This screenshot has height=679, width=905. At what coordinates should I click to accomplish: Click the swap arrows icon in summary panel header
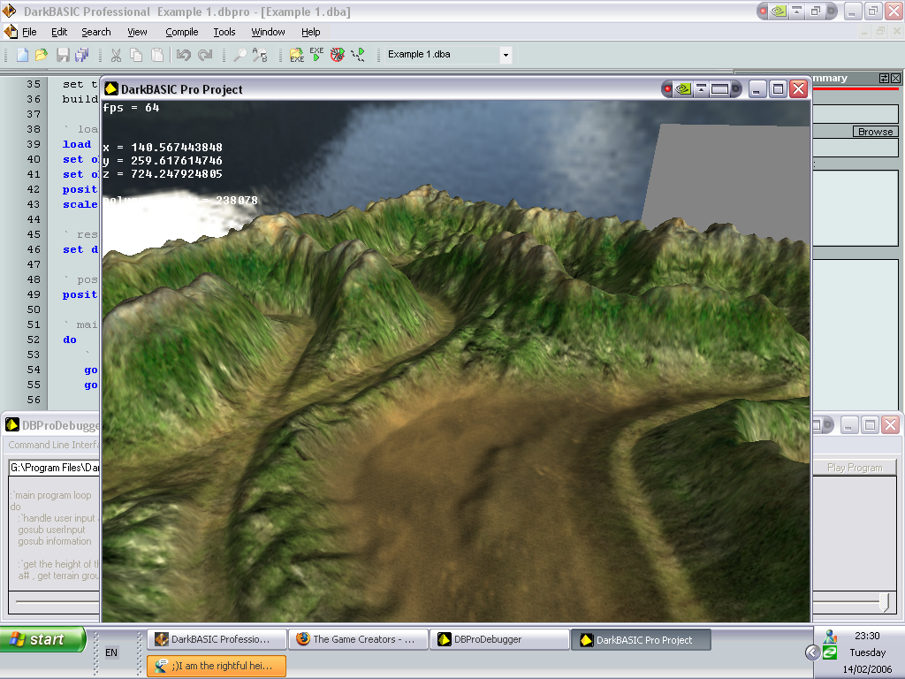coord(884,78)
